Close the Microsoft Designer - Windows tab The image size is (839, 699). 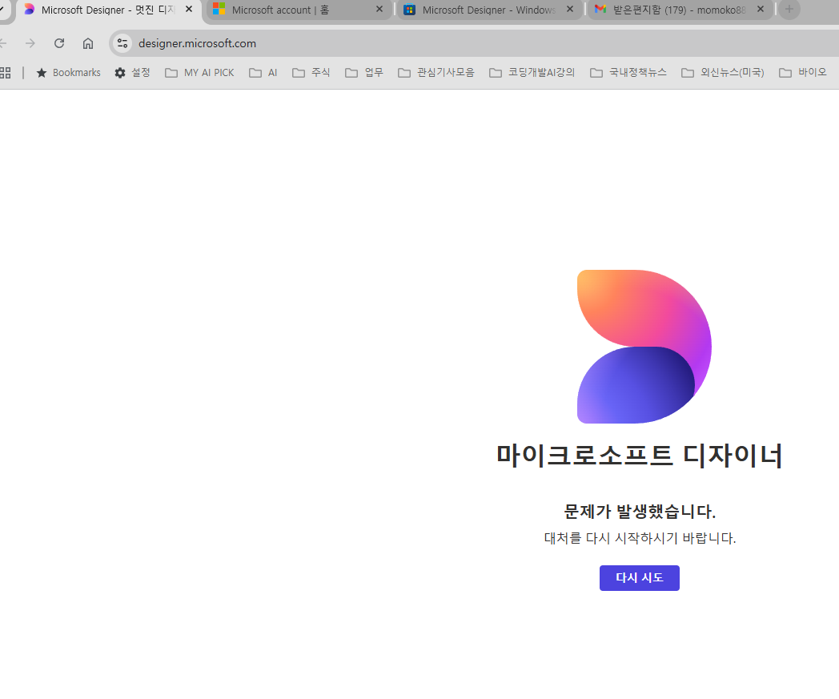[x=570, y=9]
